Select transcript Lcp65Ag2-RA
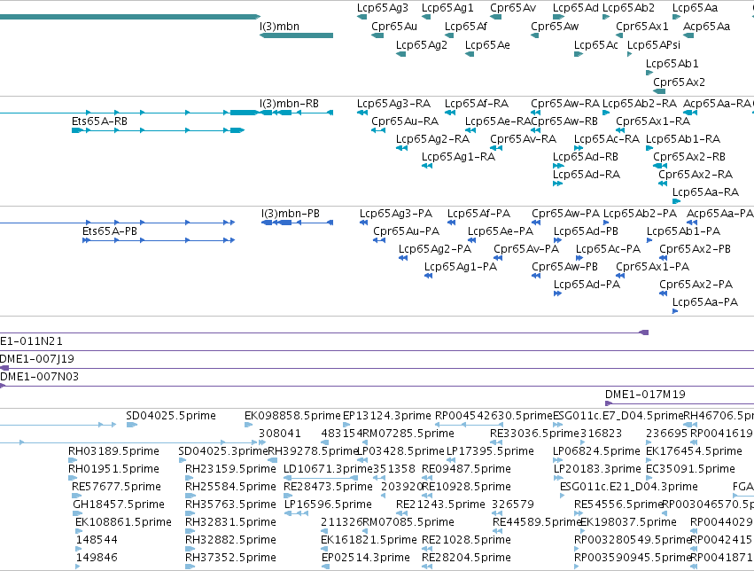Image resolution: width=754 pixels, height=571 pixels. 432,139
